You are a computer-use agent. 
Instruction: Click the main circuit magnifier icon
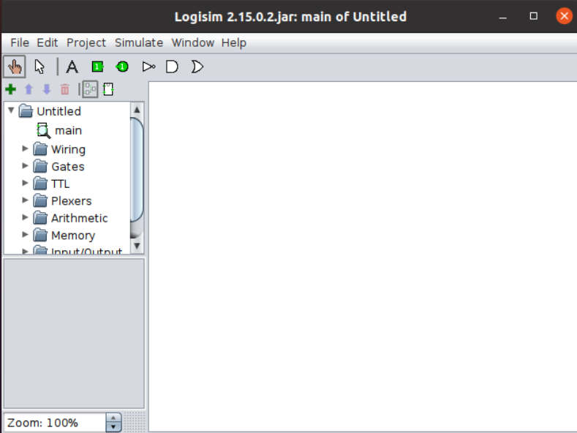point(43,130)
